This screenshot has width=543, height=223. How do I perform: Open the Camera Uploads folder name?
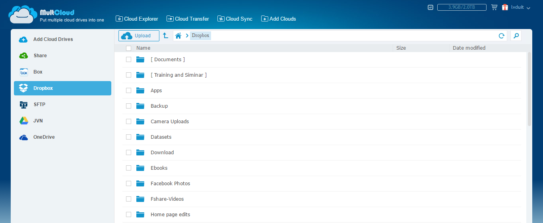[x=170, y=121]
